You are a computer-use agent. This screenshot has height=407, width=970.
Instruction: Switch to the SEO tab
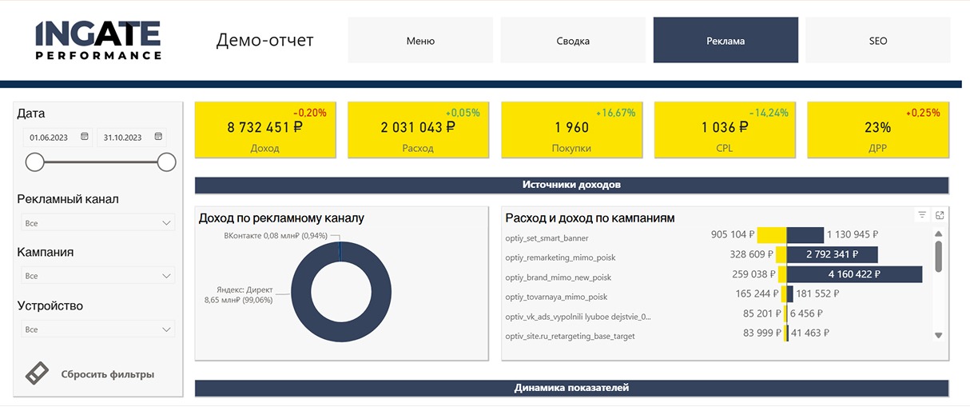click(x=877, y=41)
